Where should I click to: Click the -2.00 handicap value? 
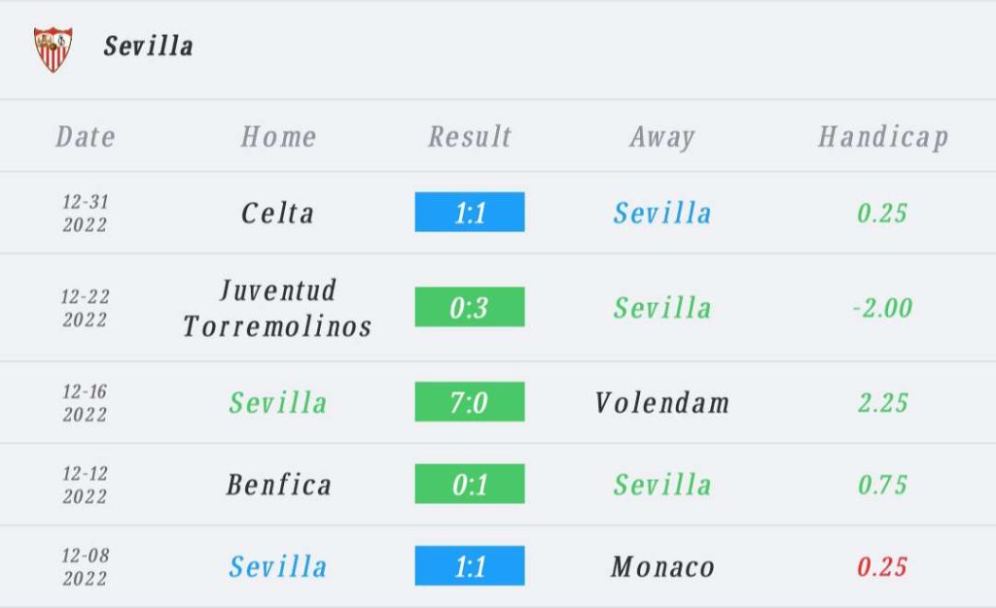pos(883,308)
